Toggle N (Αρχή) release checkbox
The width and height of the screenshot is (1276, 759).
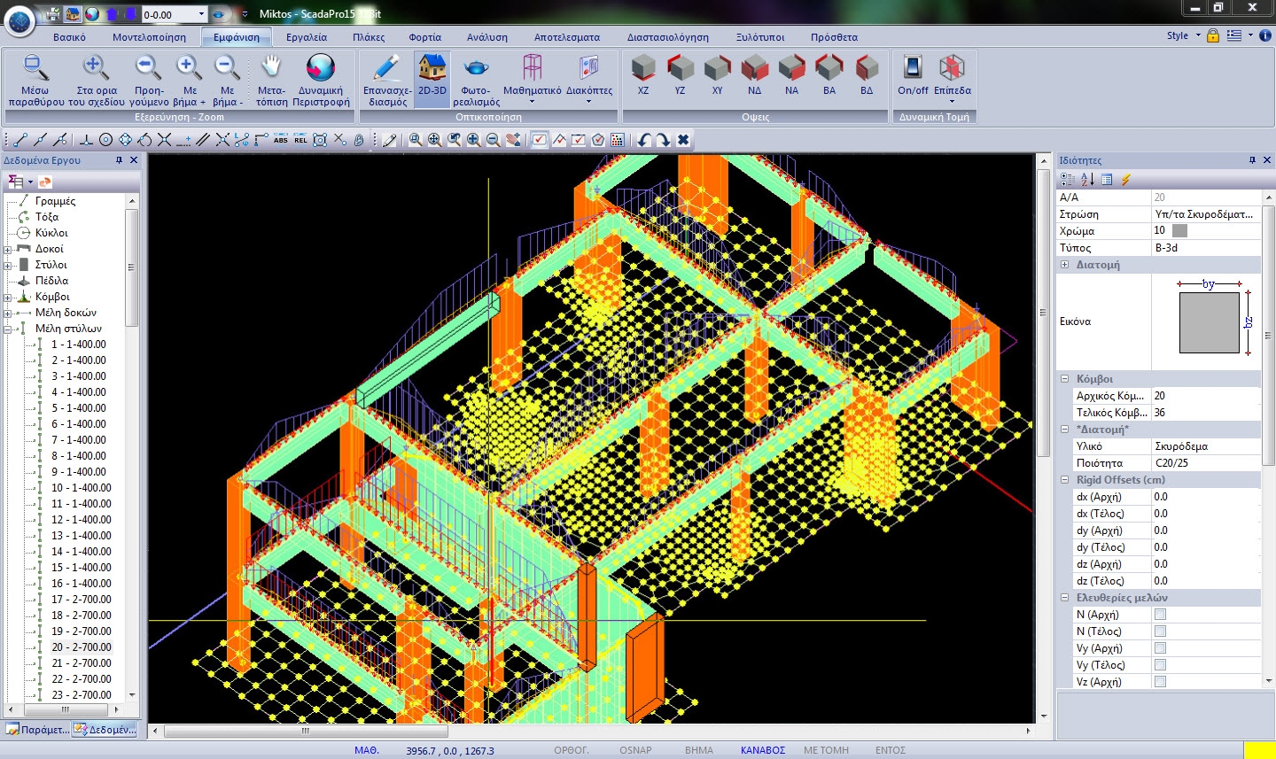tap(1160, 615)
